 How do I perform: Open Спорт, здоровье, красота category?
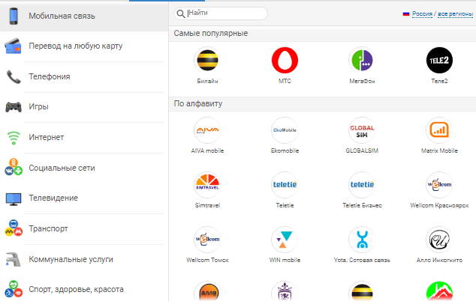84,290
